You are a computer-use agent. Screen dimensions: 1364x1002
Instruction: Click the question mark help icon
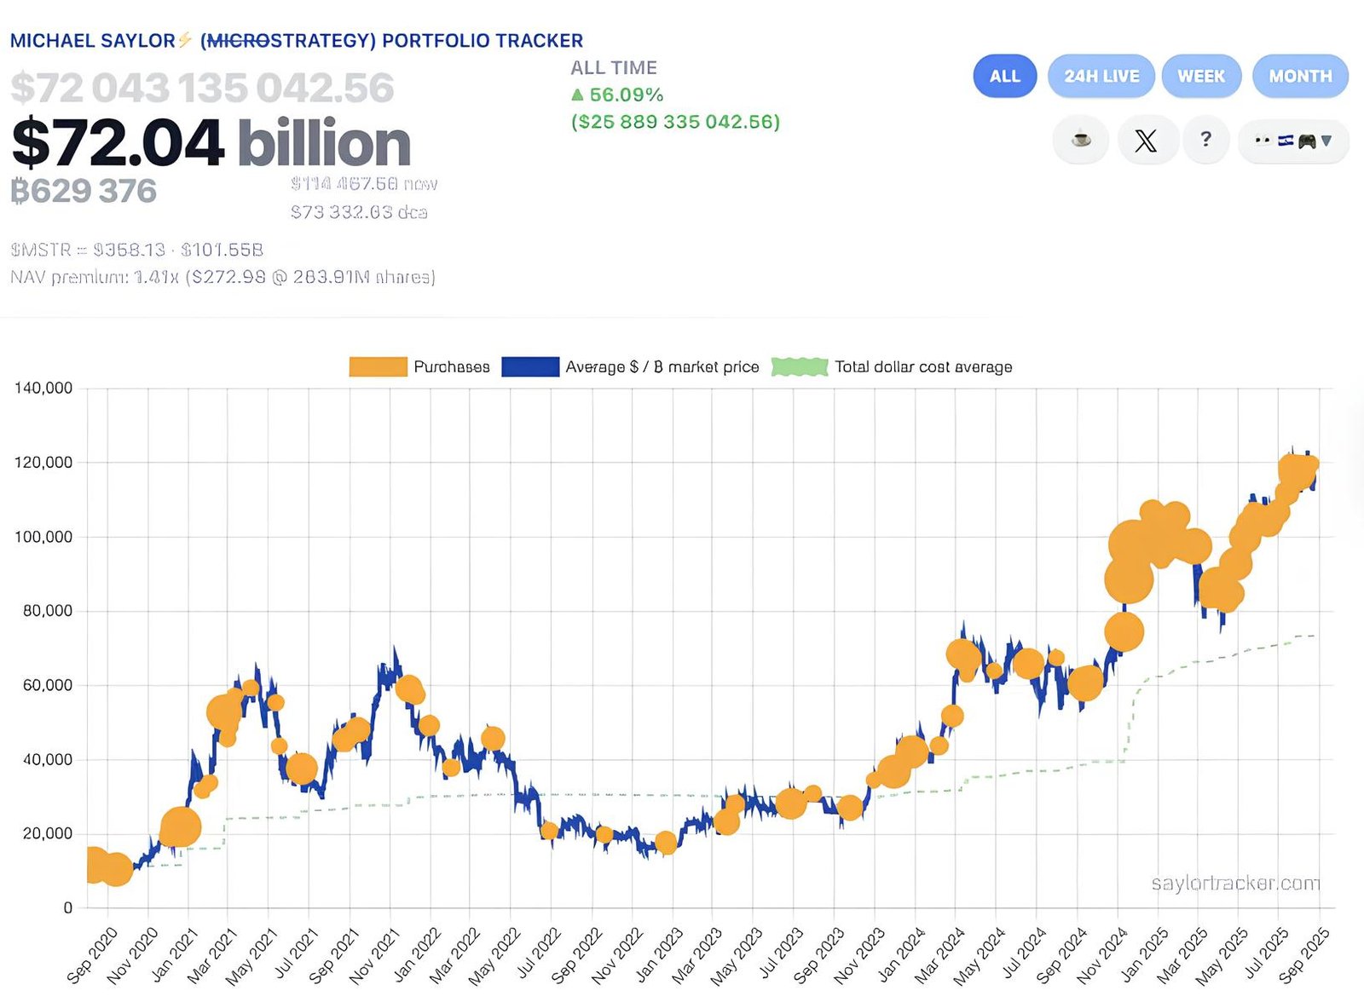pos(1205,140)
